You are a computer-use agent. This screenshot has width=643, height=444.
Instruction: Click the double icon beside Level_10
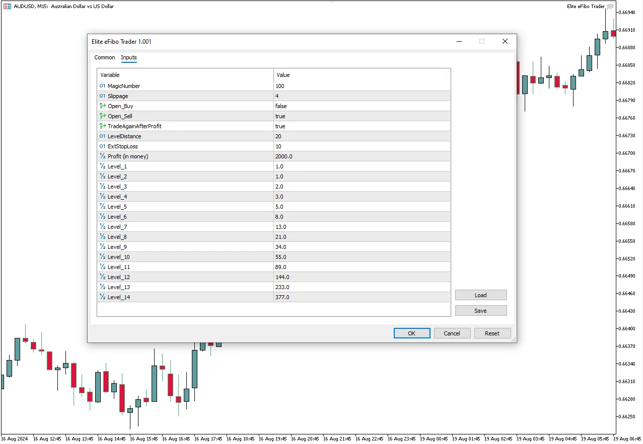[103, 257]
